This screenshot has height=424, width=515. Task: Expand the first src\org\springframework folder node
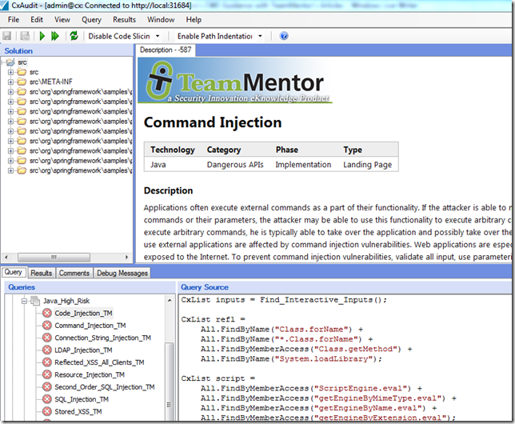(x=11, y=92)
